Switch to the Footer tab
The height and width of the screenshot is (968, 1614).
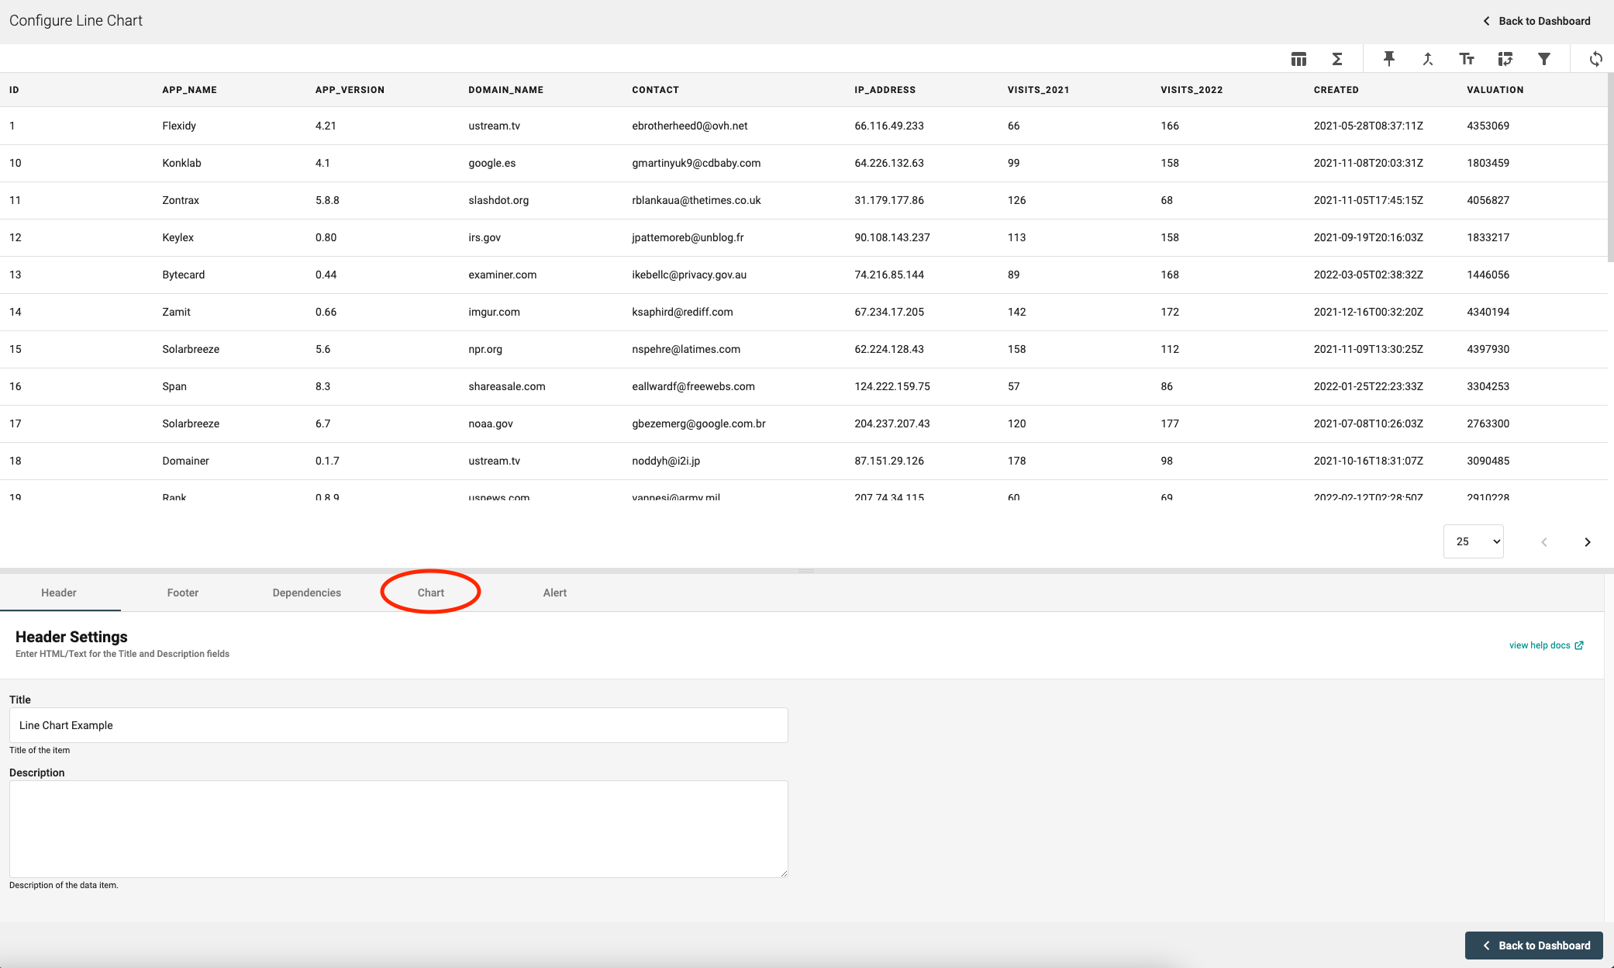(182, 593)
